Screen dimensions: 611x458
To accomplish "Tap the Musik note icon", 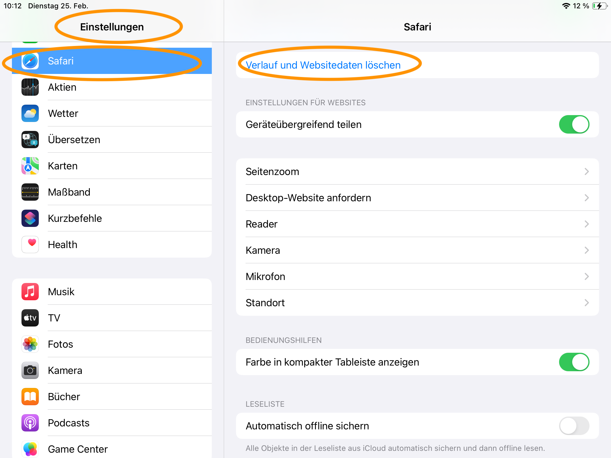I will click(30, 292).
